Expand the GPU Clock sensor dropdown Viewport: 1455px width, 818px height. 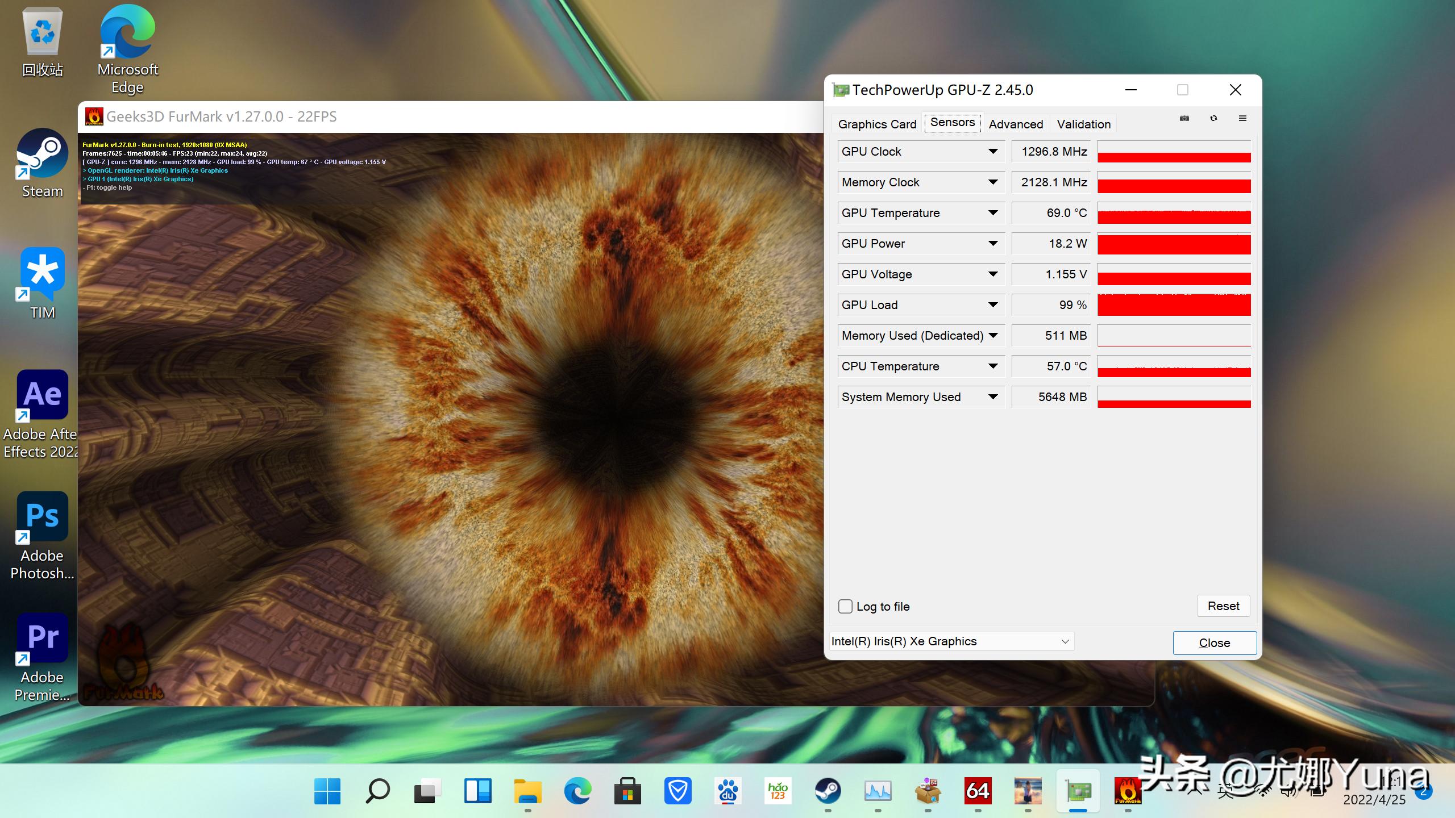pyautogui.click(x=993, y=152)
